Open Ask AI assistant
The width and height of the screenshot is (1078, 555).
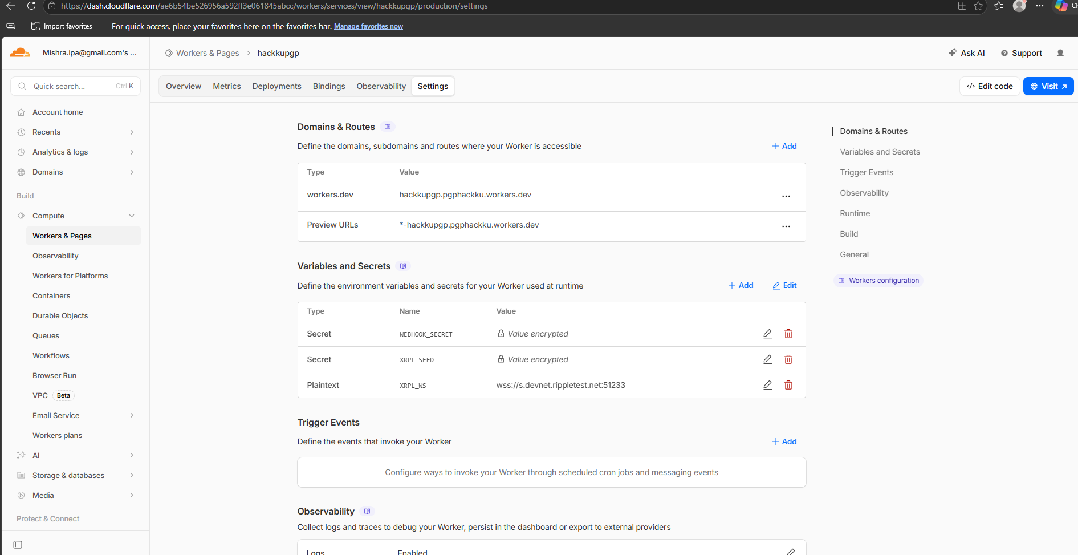pos(967,53)
